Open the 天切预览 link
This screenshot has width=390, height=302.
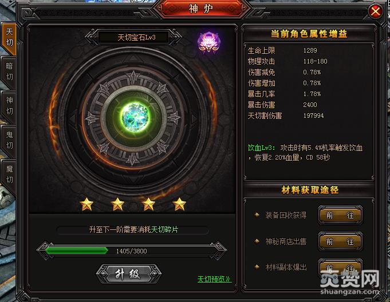[x=214, y=279]
